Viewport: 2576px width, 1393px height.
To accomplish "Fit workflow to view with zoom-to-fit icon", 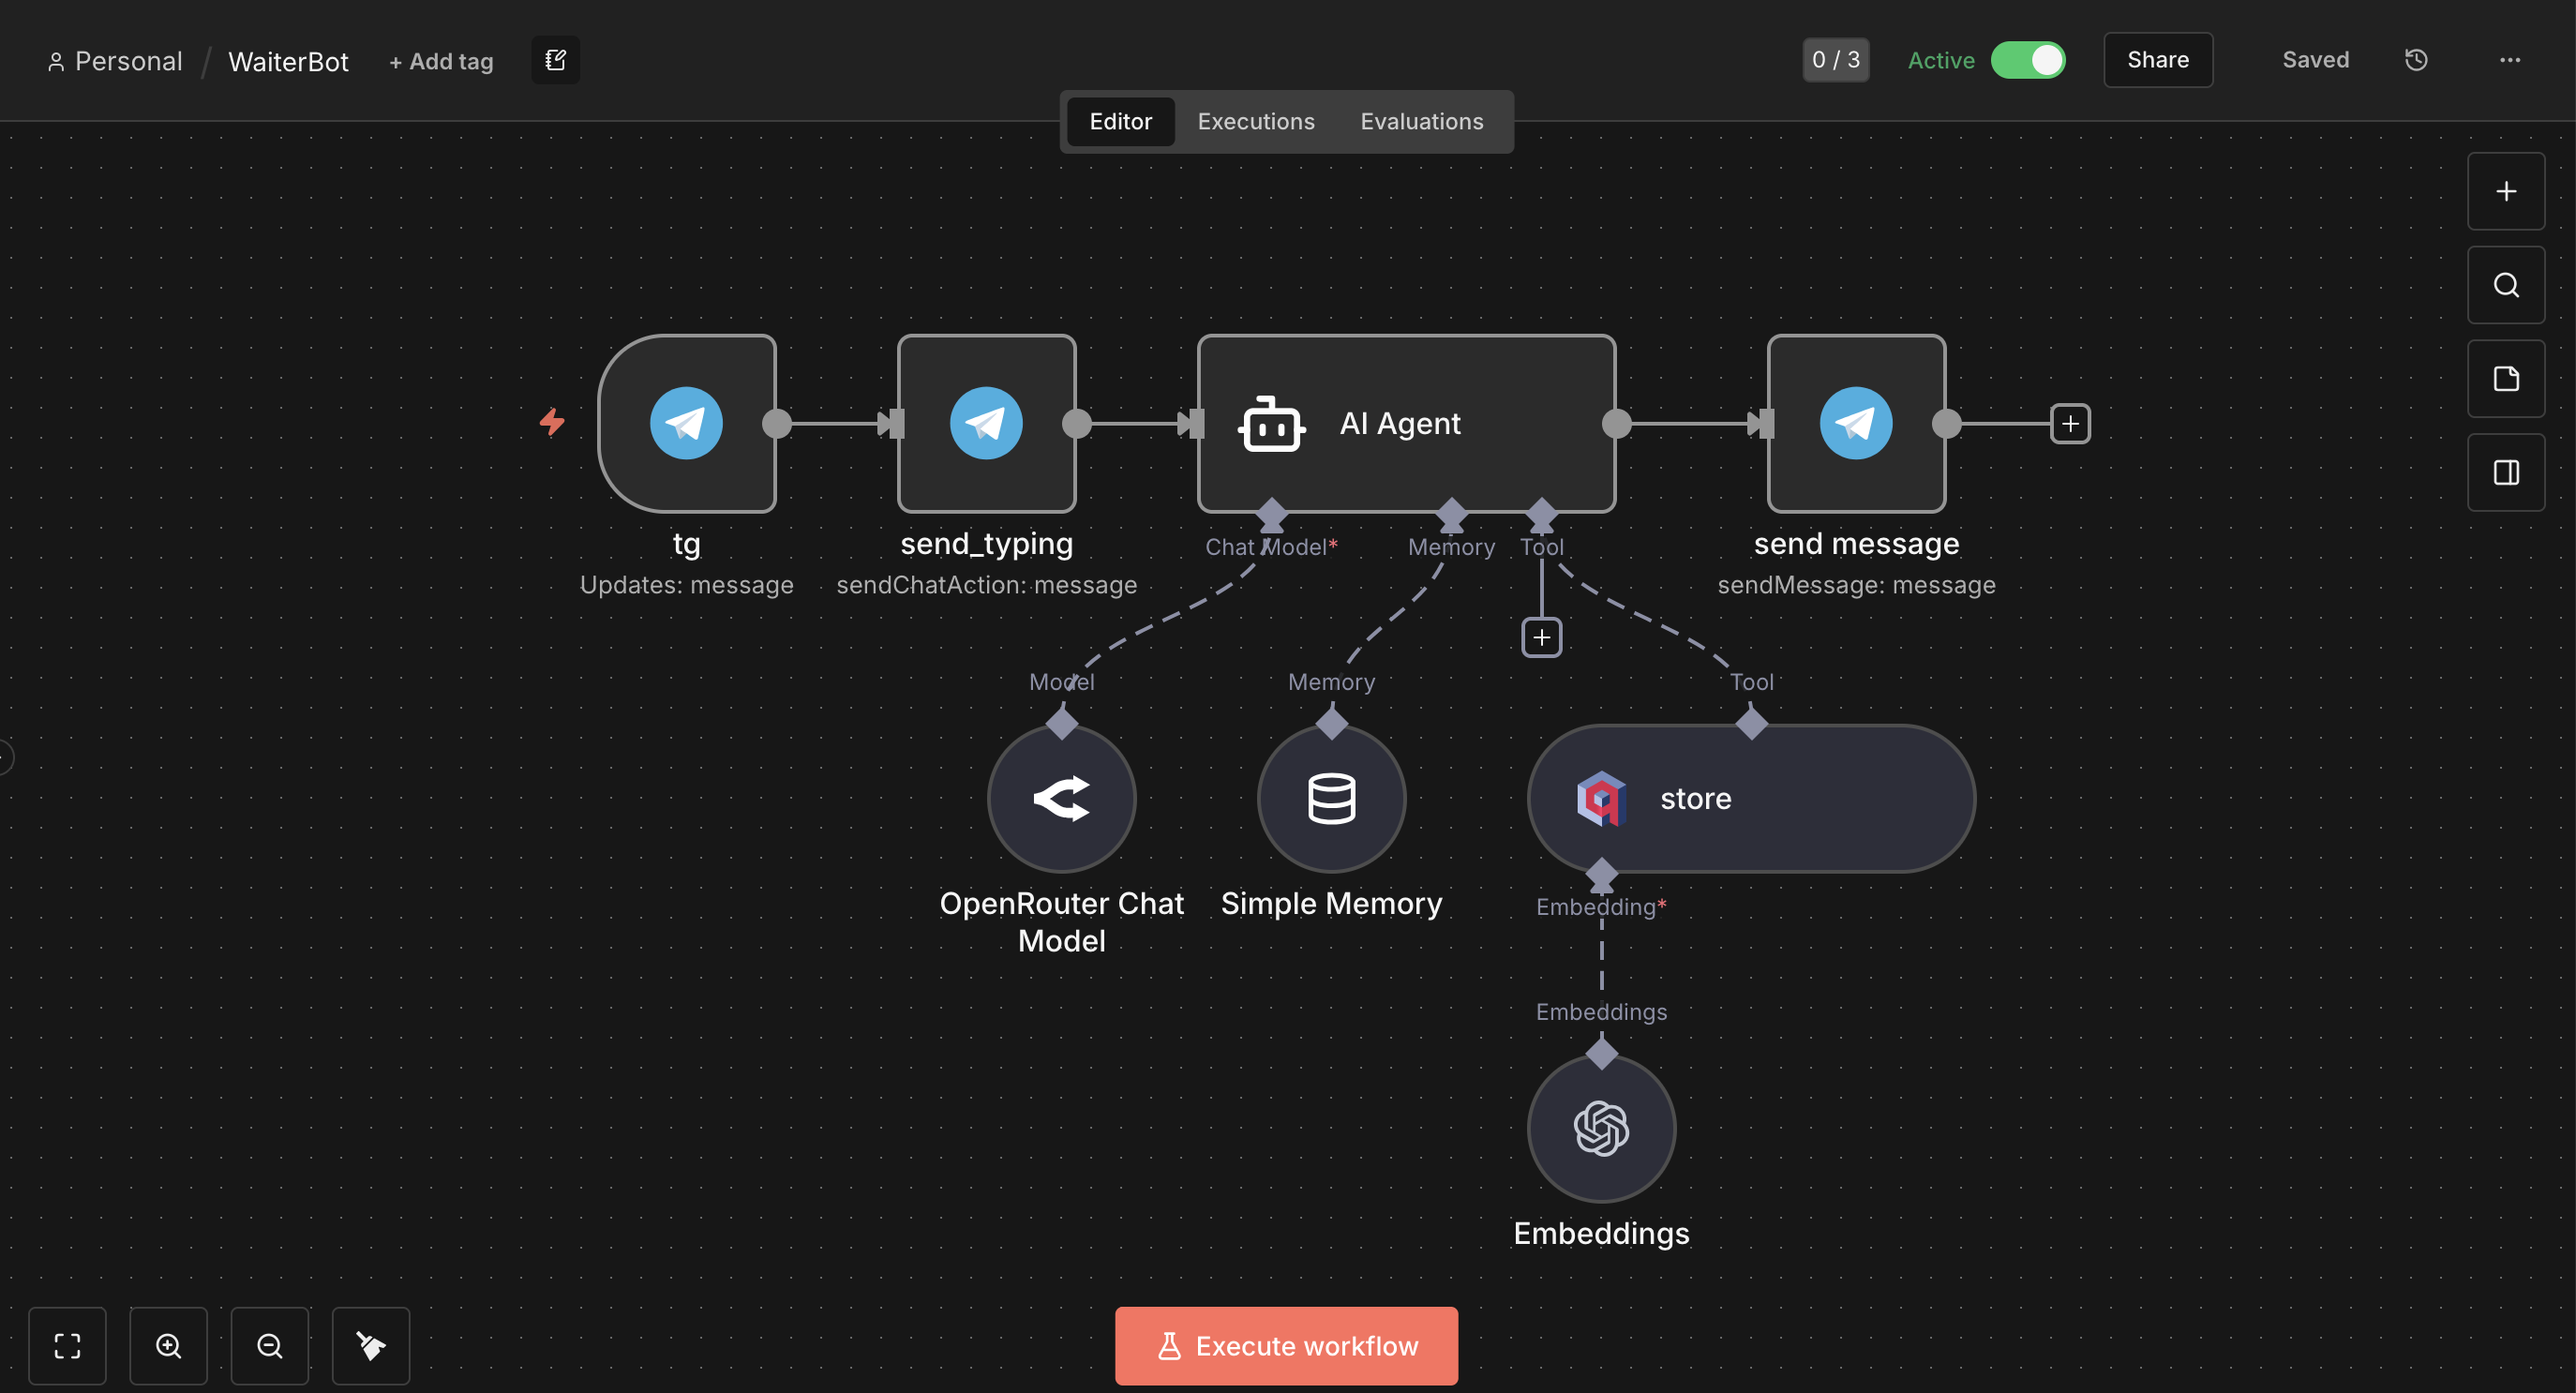I will pos(67,1345).
